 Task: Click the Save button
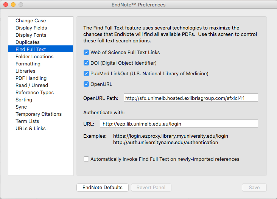point(254,187)
